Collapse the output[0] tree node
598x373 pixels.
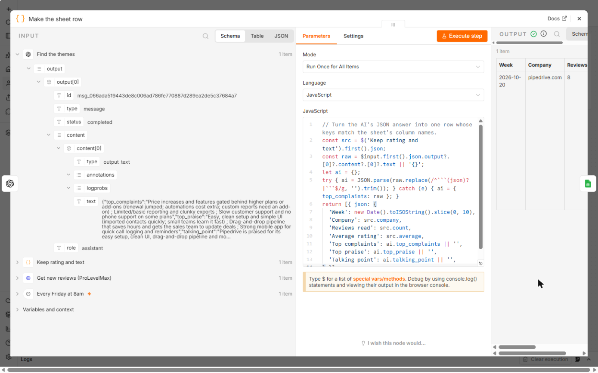coord(39,82)
